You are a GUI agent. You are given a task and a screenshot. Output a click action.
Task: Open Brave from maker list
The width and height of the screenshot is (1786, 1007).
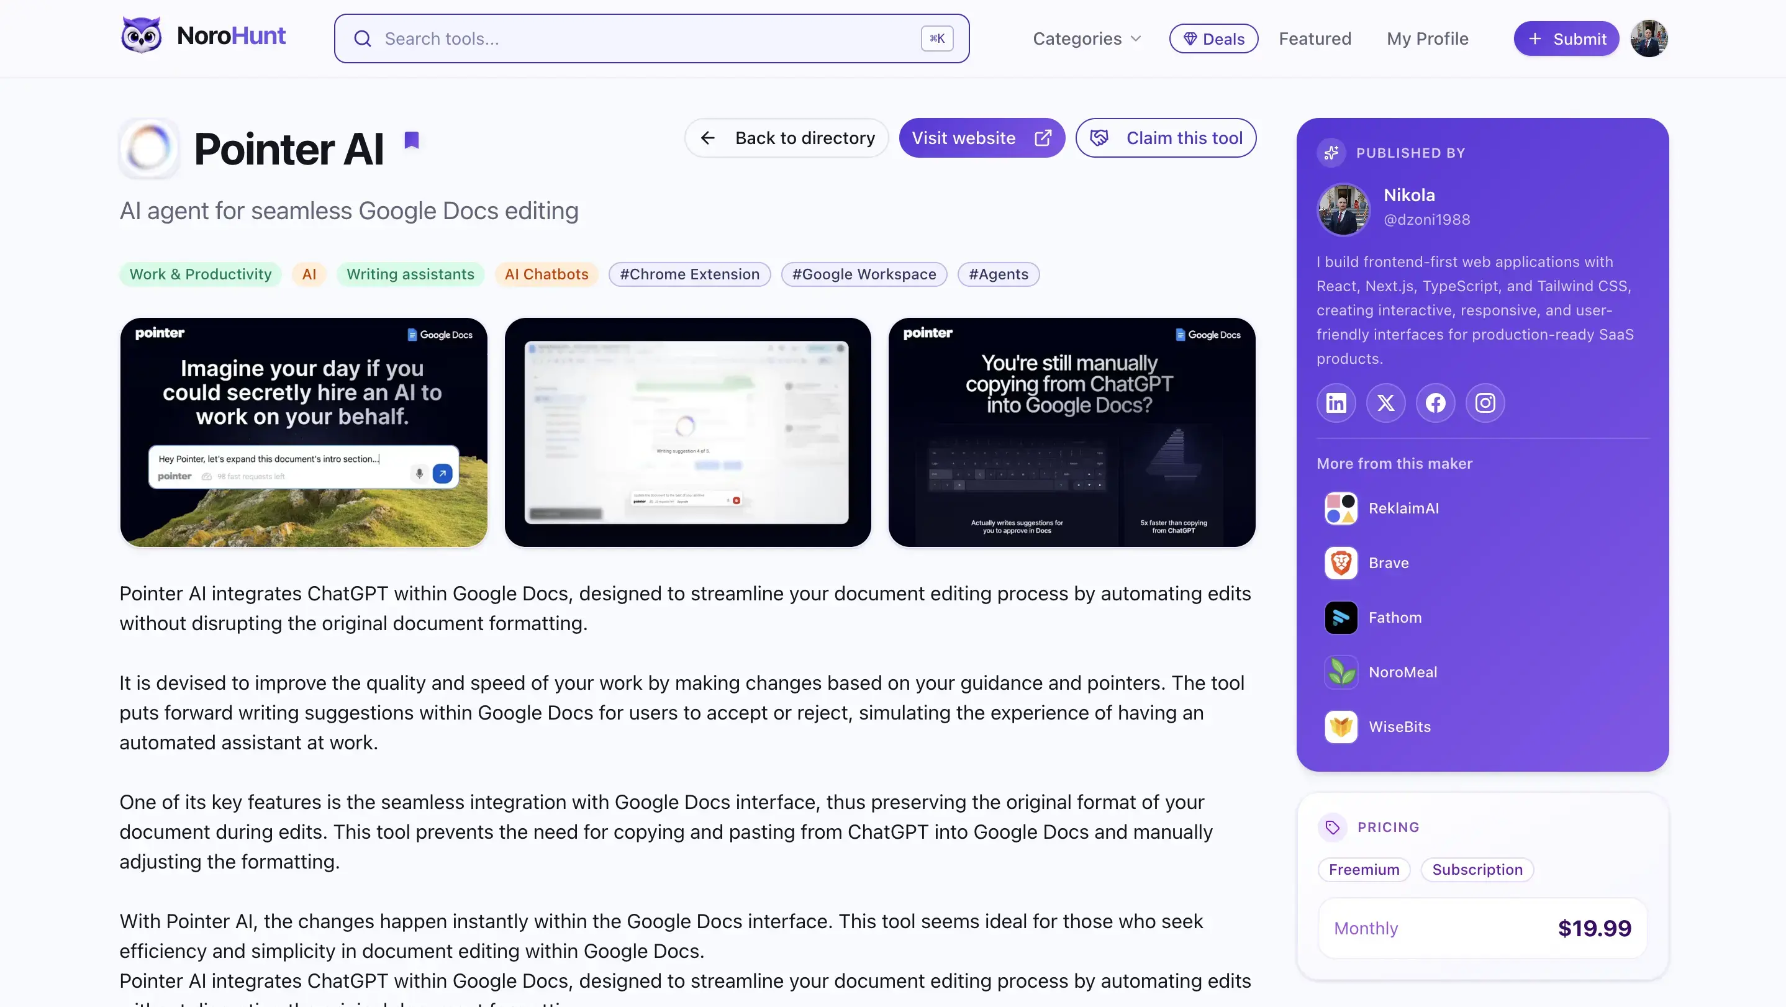tap(1388, 564)
